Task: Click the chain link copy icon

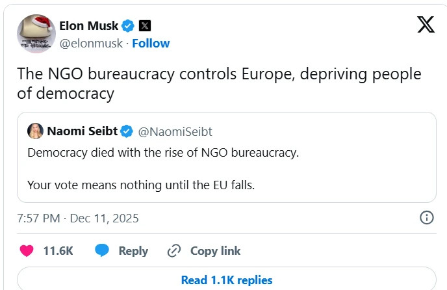Action: [173, 250]
